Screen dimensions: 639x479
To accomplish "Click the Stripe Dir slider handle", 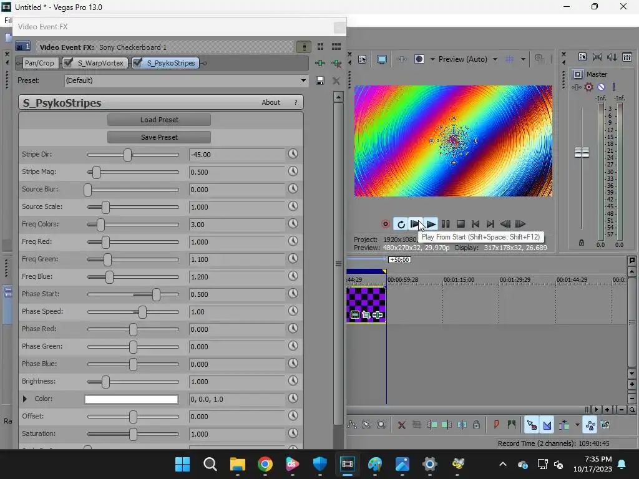I will [x=127, y=155].
